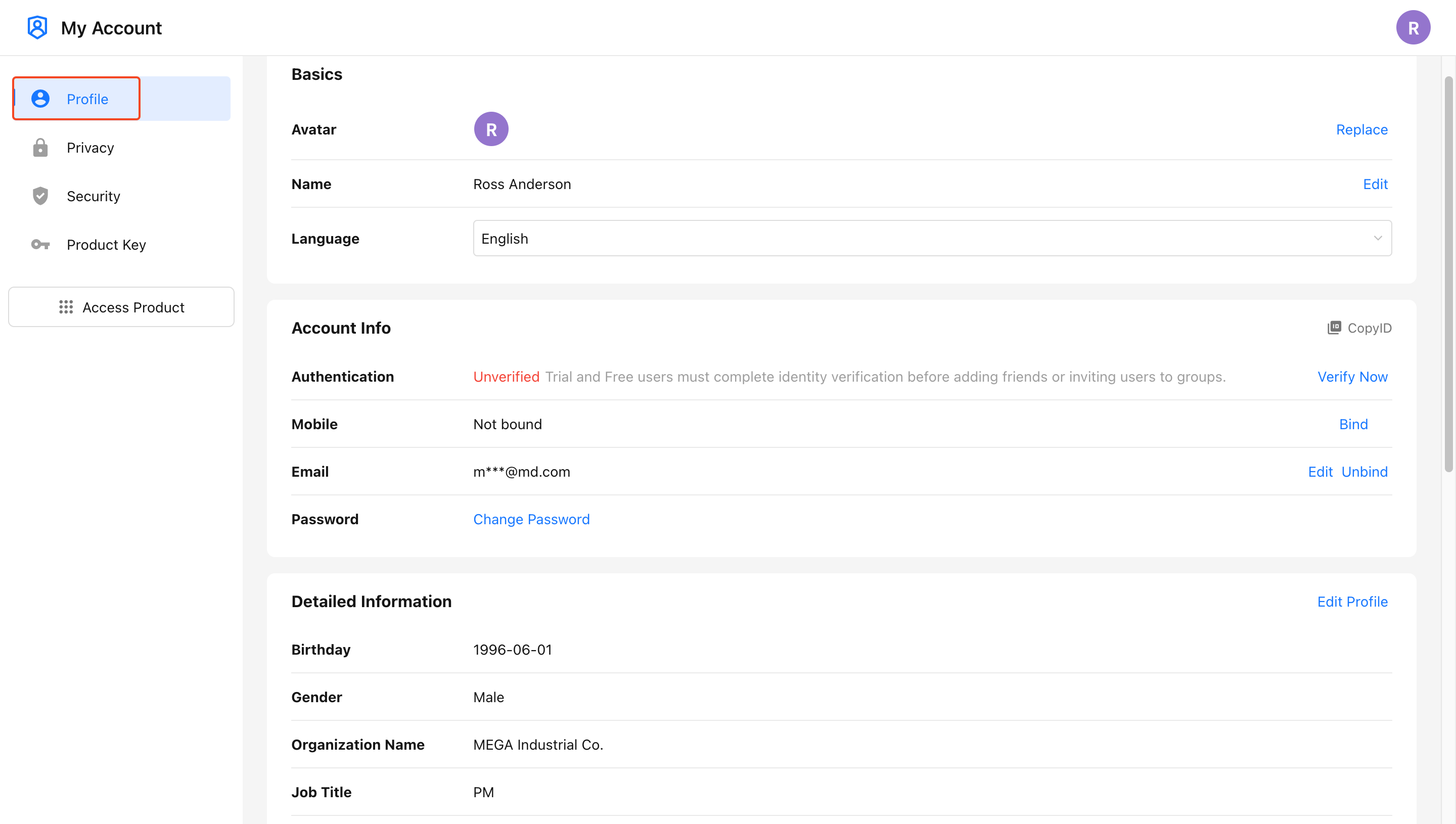Viewport: 1456px width, 824px height.
Task: Click the Gender value Male
Action: (488, 697)
